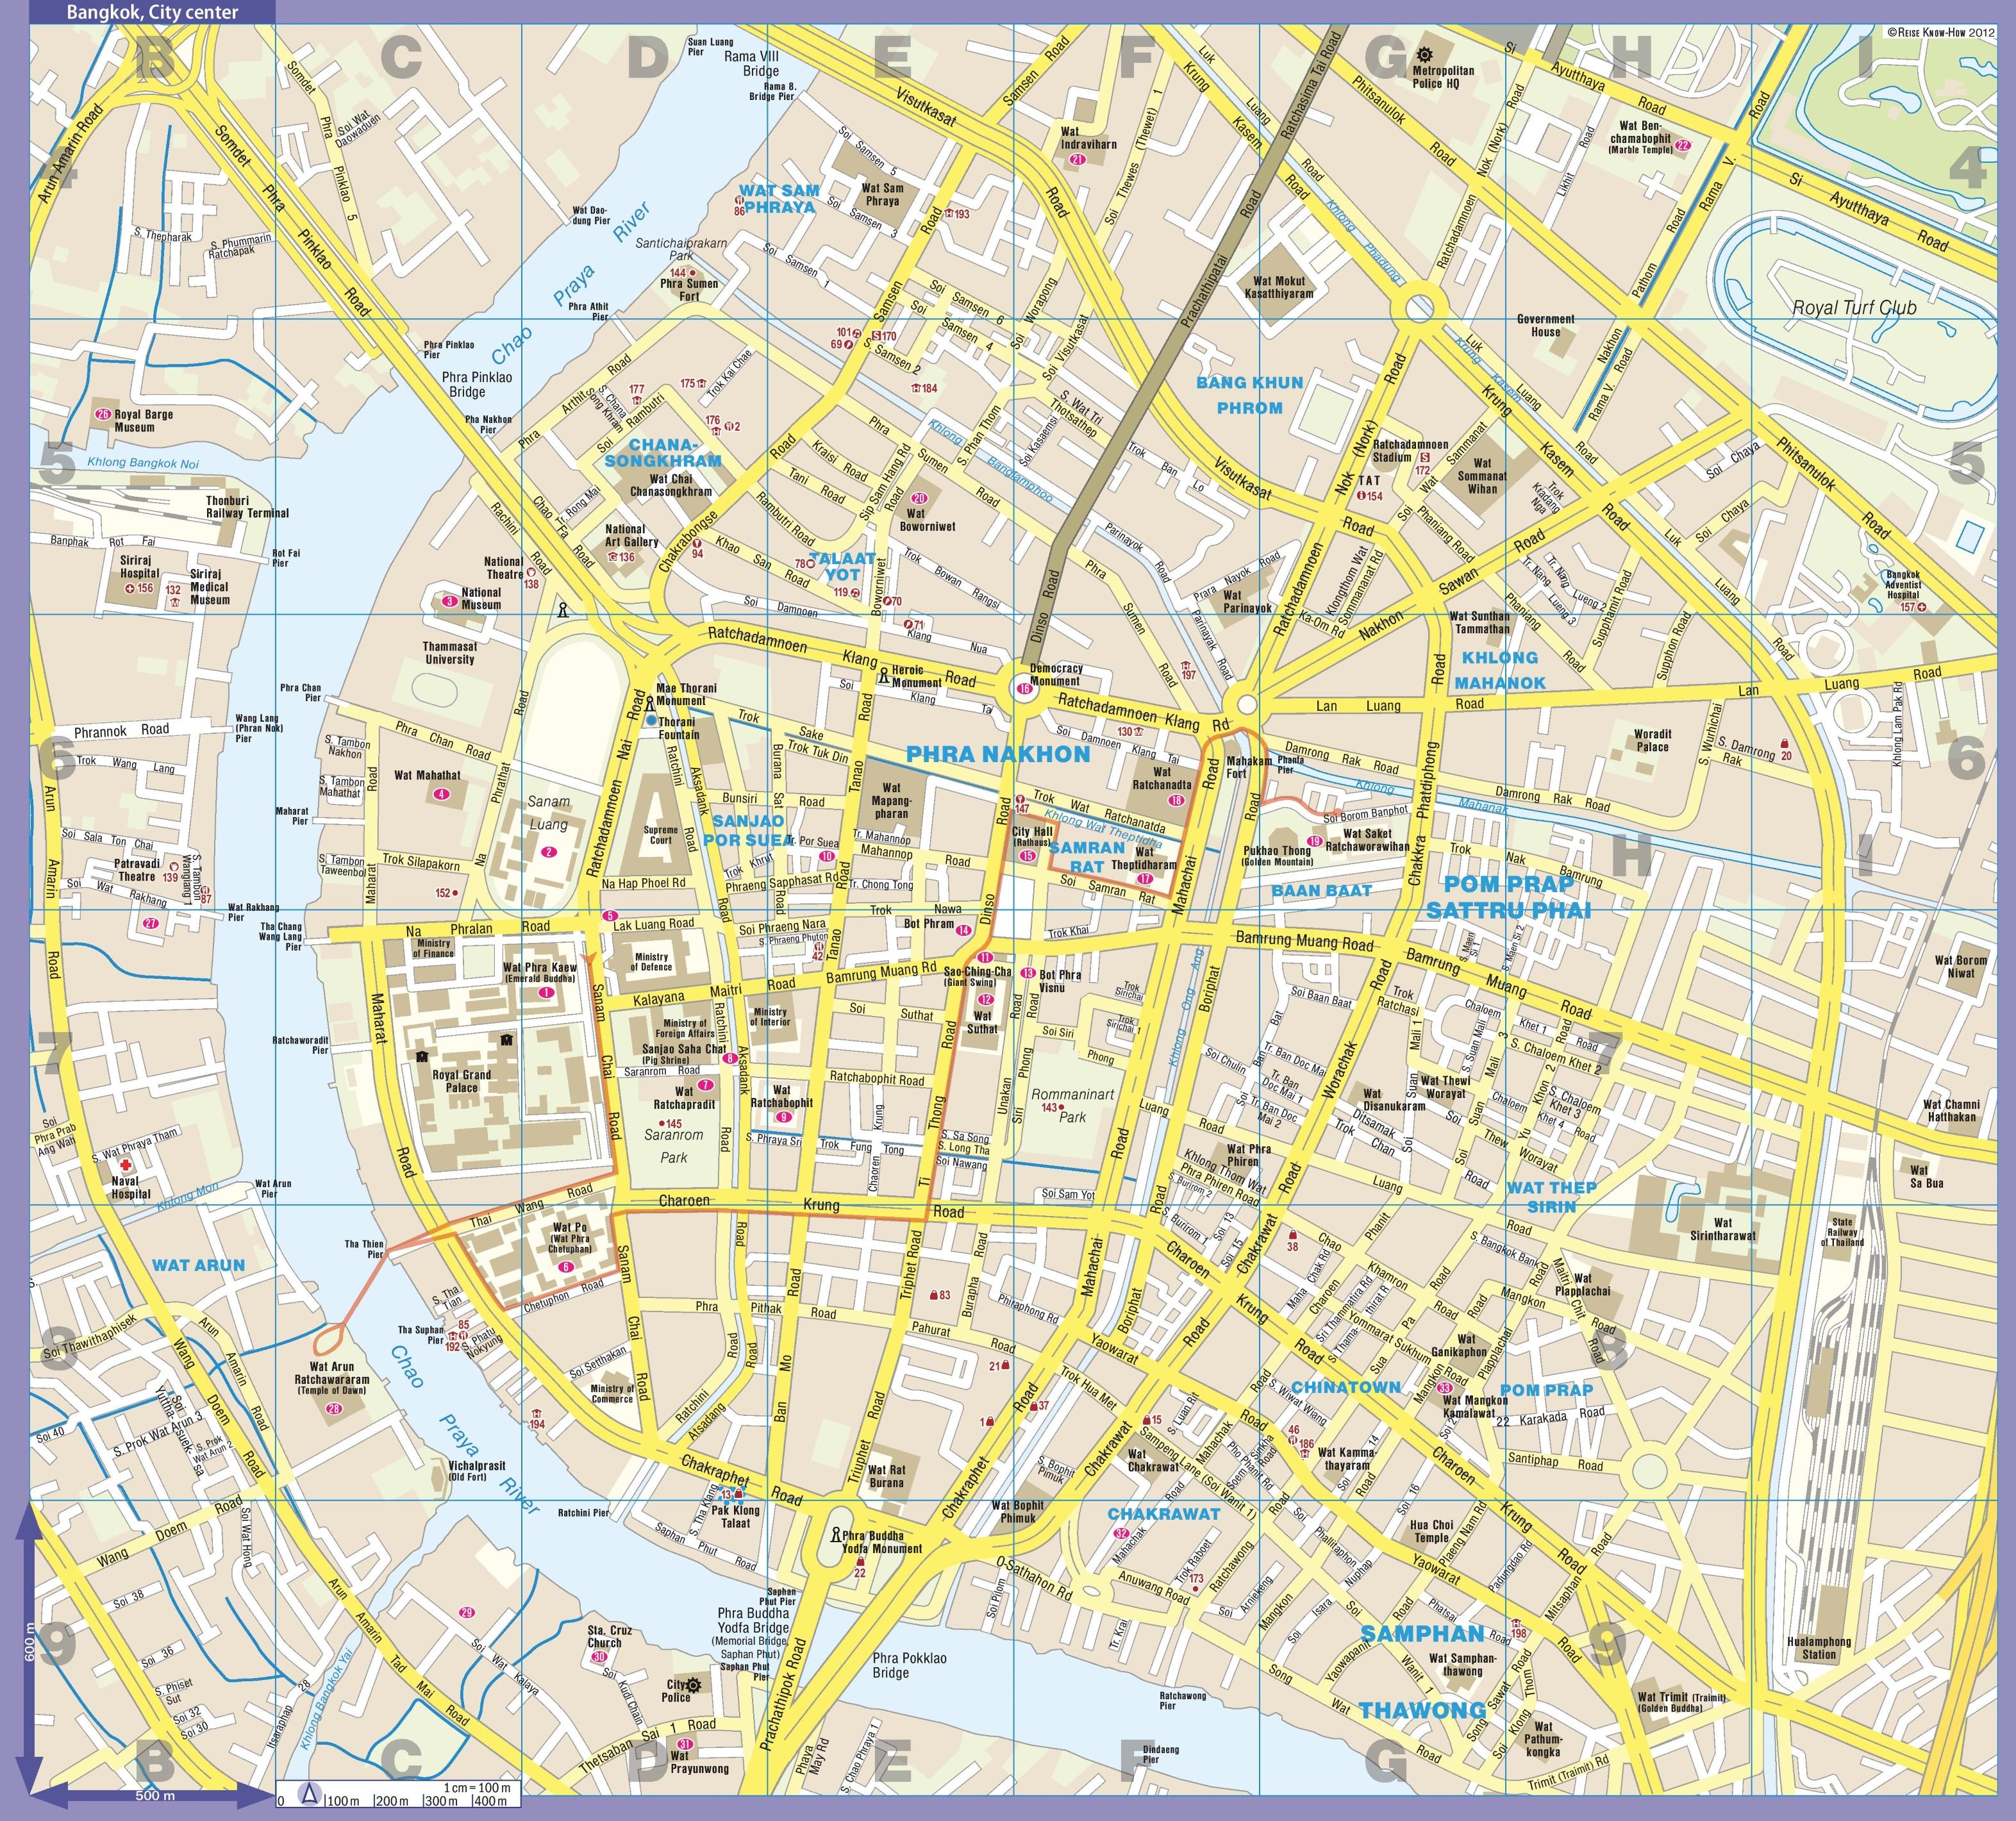Click the north arrow beside scale bar
Image resolution: width=2016 pixels, height=1821 pixels.
pos(310,1794)
